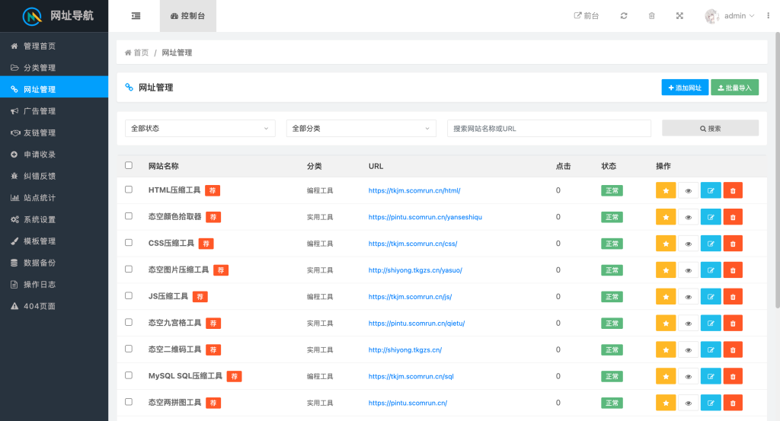Click the 首页 breadcrumb link
This screenshot has height=421, width=780.
(x=137, y=53)
